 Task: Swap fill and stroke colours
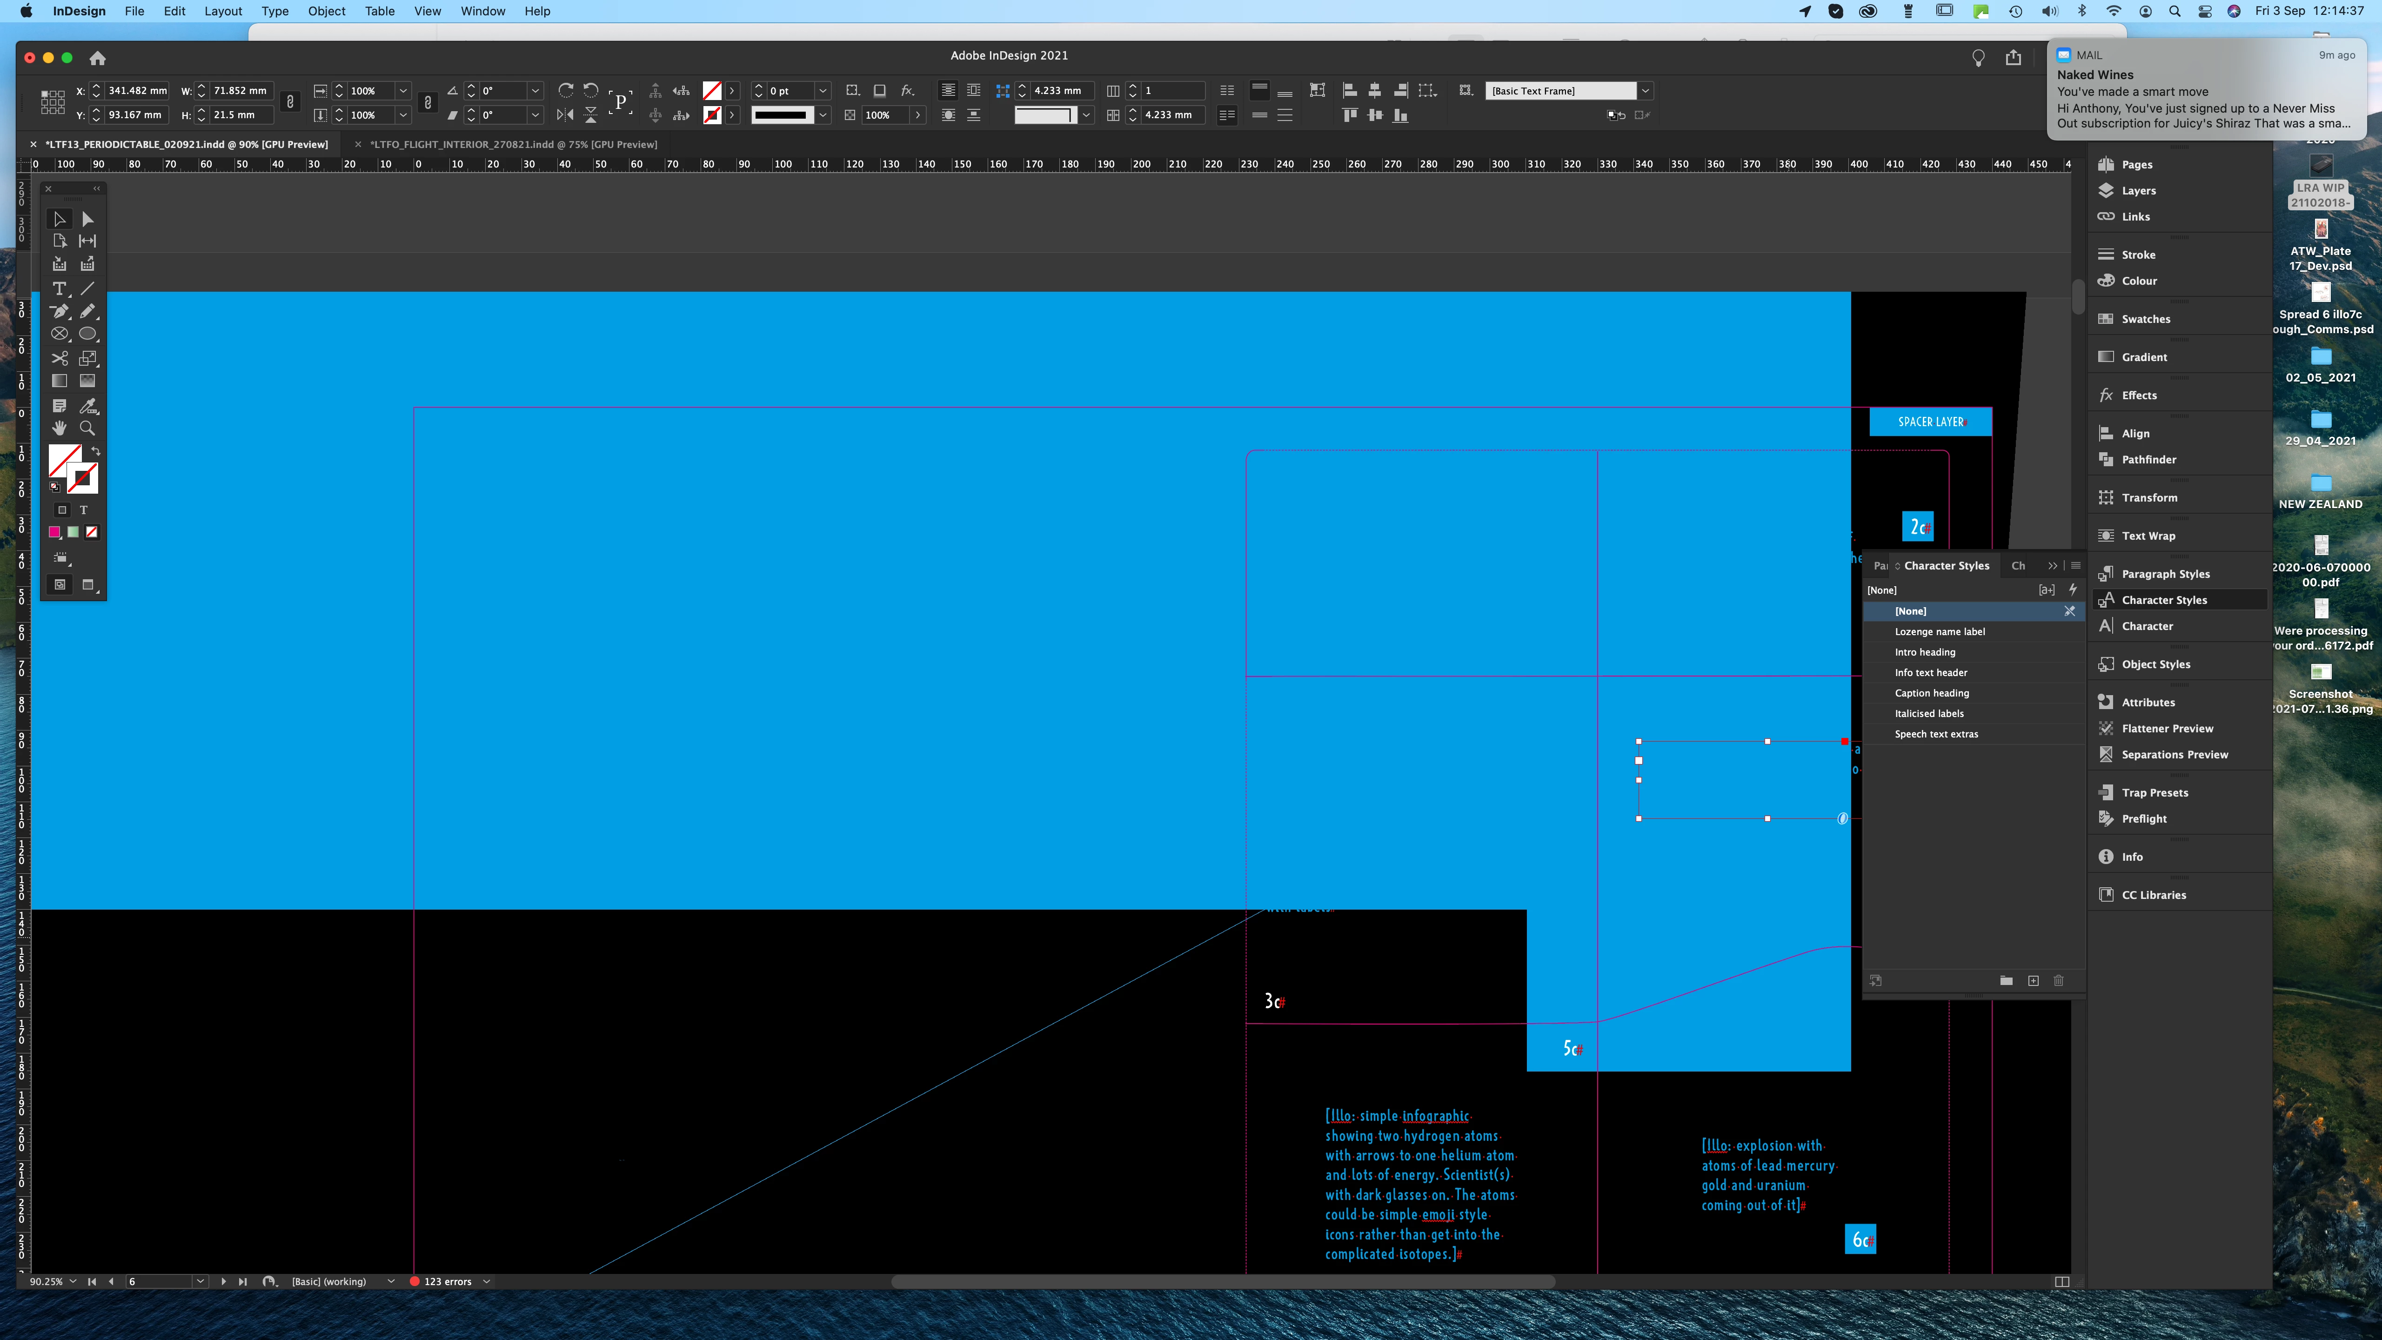click(95, 451)
